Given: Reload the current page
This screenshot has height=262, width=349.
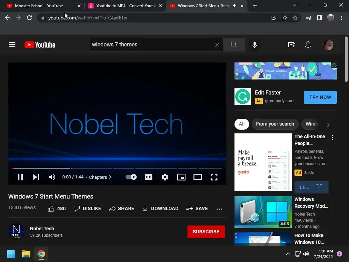Looking at the screenshot, I should point(29,18).
